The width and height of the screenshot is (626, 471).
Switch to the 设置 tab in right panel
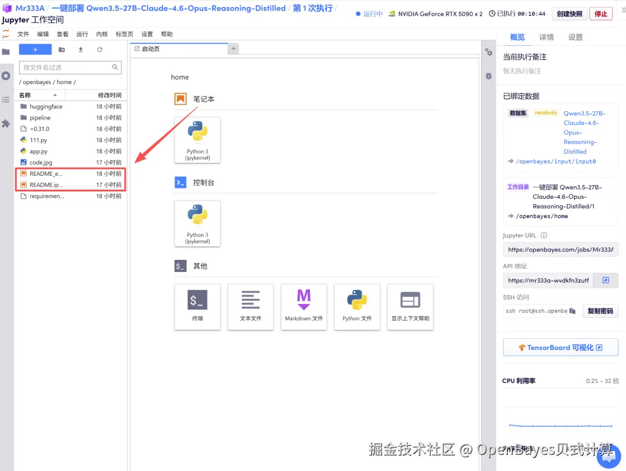[576, 37]
